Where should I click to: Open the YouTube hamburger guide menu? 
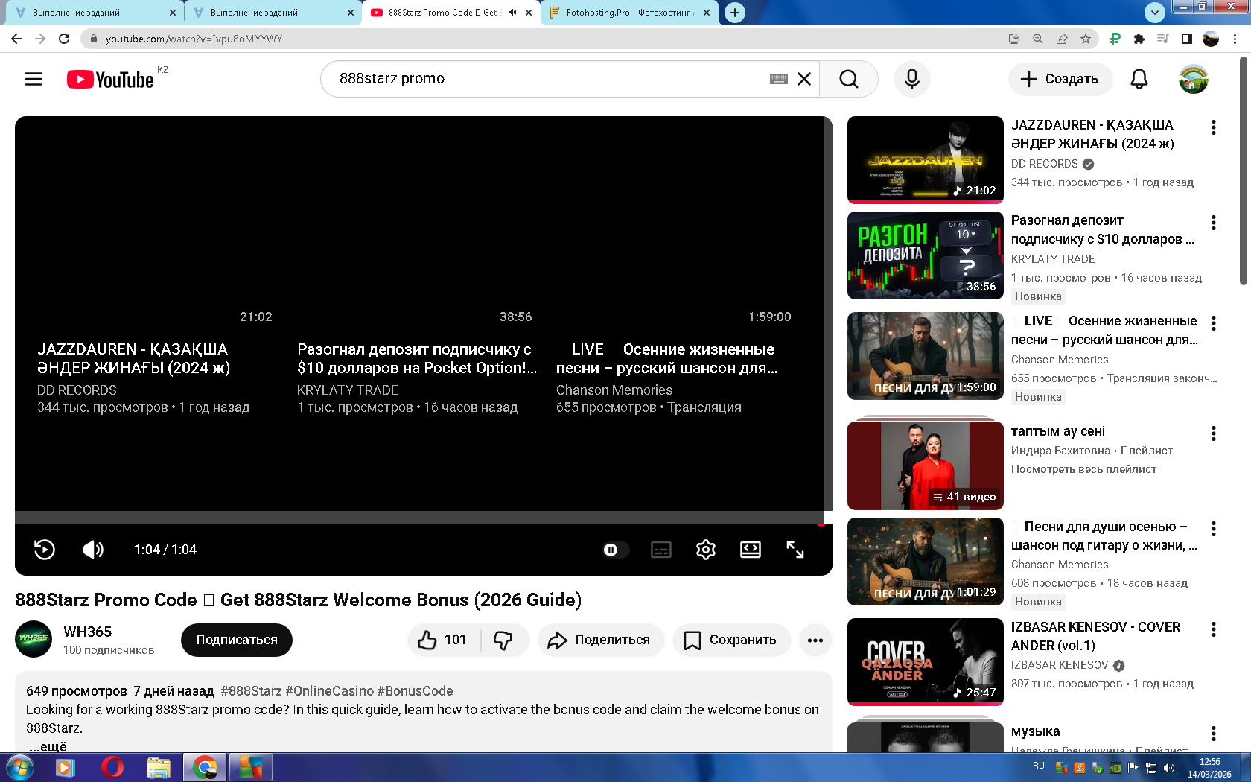[34, 79]
